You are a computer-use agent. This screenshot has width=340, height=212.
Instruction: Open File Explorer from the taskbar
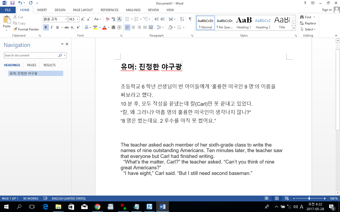(x=58, y=207)
